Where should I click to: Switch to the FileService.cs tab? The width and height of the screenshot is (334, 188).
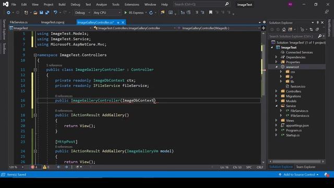click(x=19, y=22)
